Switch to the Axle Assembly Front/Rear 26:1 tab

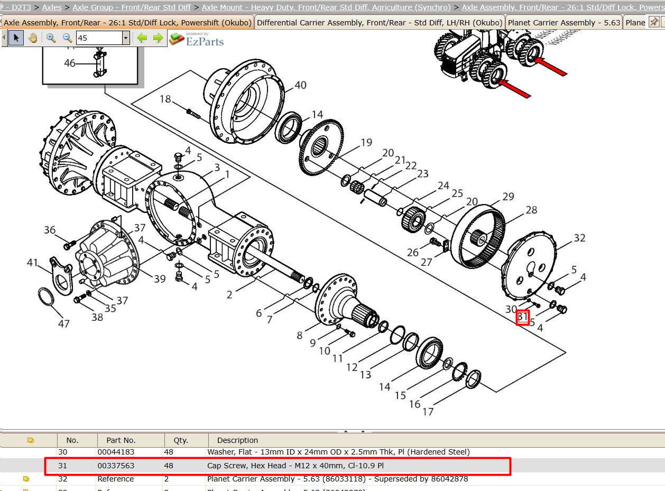pyautogui.click(x=127, y=23)
